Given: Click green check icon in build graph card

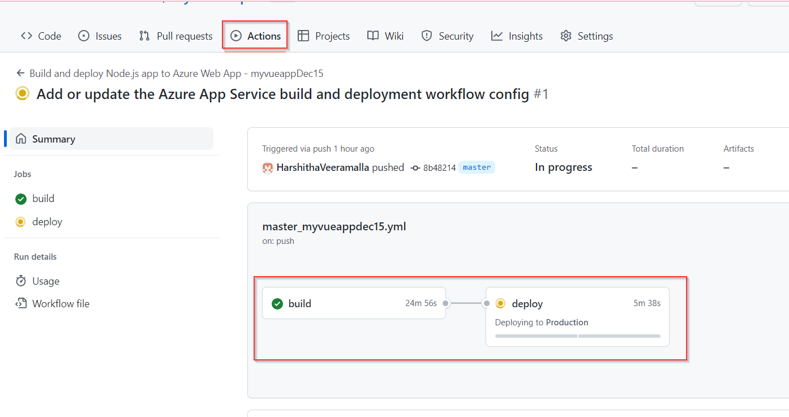Looking at the screenshot, I should pos(277,304).
